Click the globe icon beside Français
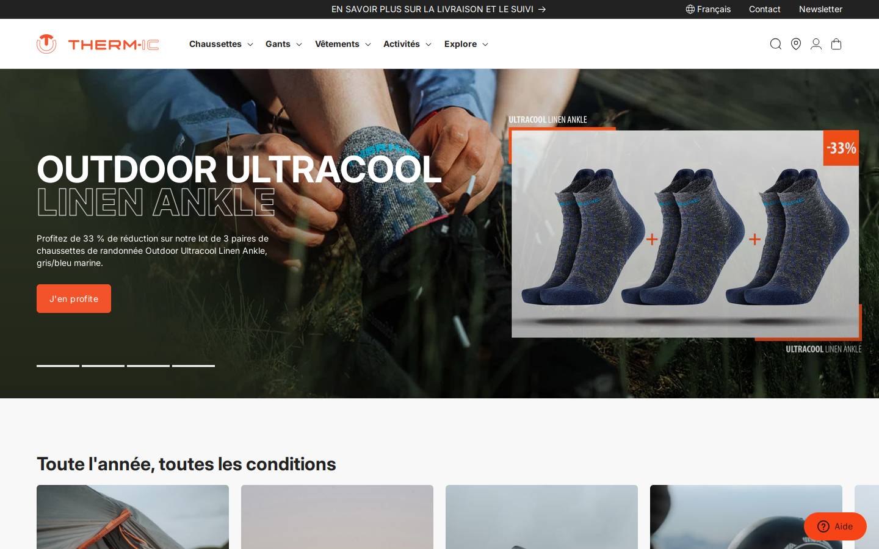 690,9
